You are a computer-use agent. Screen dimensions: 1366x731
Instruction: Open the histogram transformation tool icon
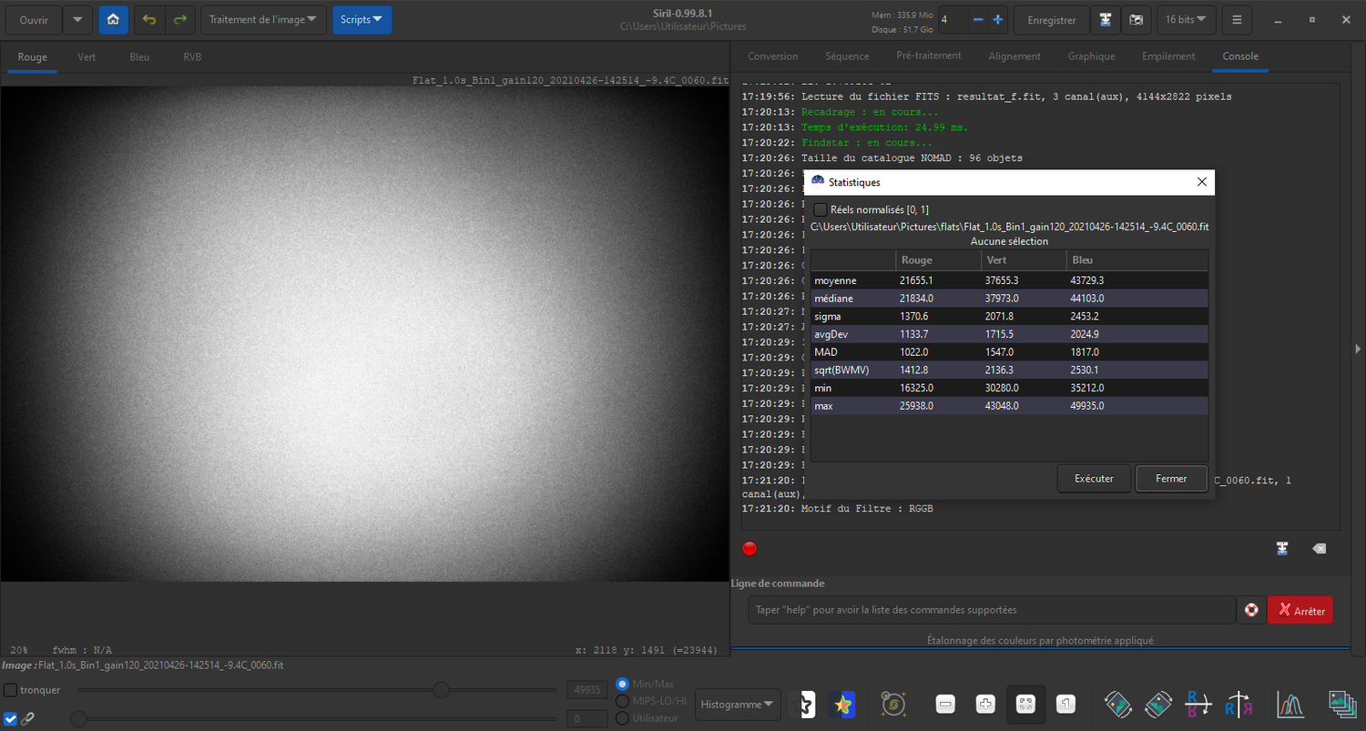[1290, 704]
